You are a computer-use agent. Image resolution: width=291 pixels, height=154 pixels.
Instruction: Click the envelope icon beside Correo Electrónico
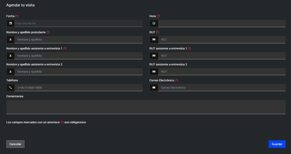click(154, 88)
